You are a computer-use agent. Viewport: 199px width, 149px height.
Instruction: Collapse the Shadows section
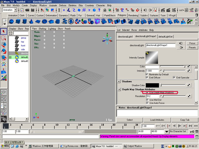119,81
